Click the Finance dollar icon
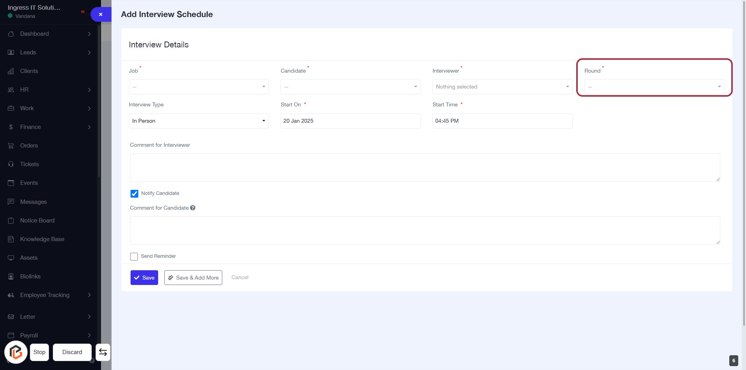The image size is (746, 370). 11,127
